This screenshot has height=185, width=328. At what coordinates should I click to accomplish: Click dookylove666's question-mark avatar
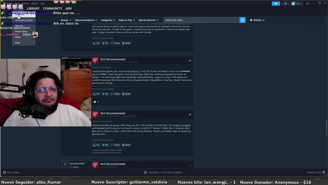(65, 165)
